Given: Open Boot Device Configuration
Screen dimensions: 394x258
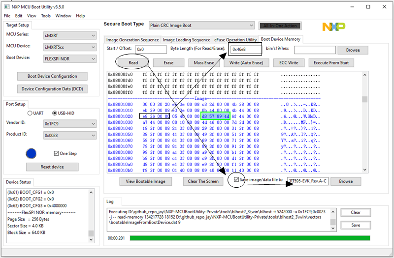Looking at the screenshot, I should coord(52,76).
